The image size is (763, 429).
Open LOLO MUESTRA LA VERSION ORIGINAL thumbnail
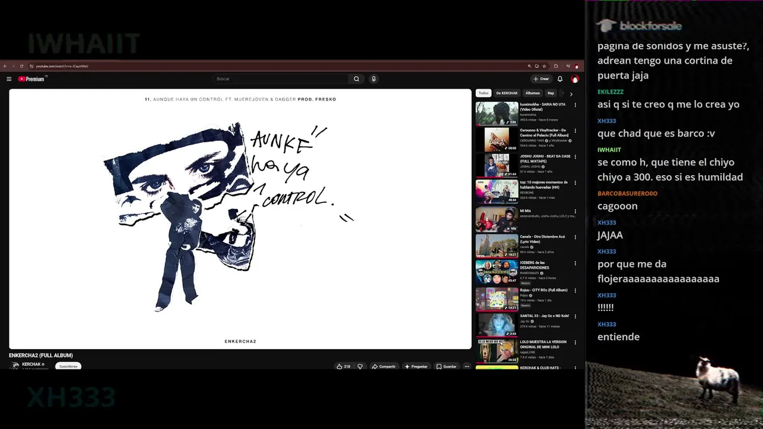497,351
